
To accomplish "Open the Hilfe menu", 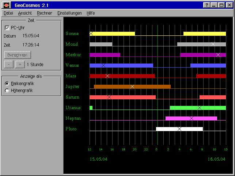I will [91, 13].
